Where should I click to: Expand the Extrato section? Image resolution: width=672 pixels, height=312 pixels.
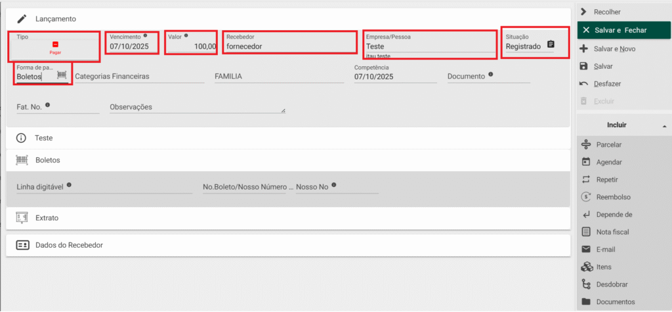(x=49, y=217)
